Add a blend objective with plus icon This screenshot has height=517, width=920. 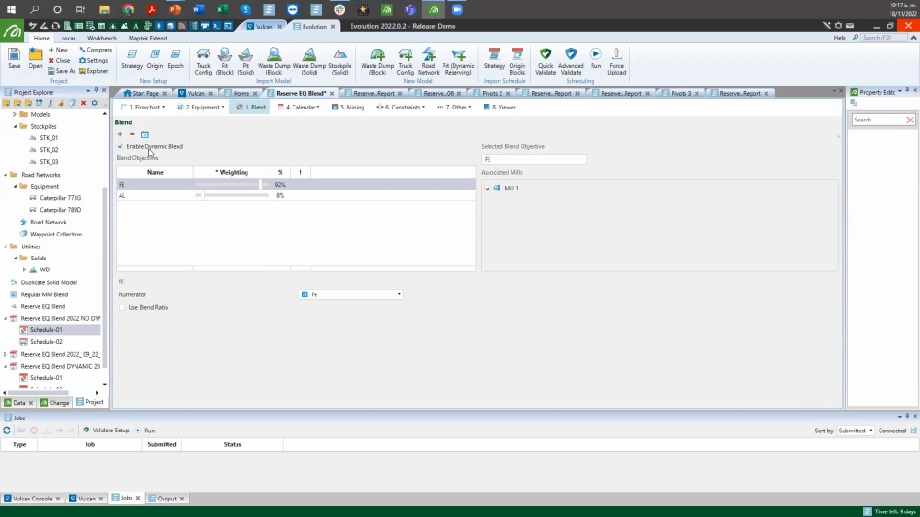[x=120, y=134]
